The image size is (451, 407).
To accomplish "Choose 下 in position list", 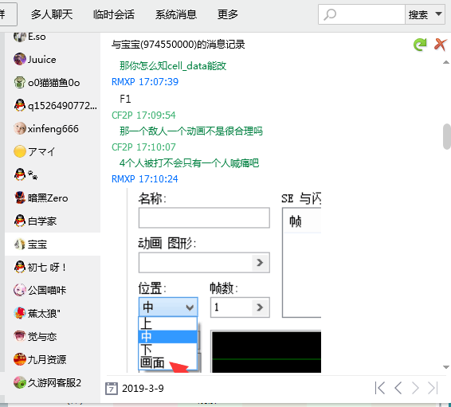I will click(x=167, y=350).
